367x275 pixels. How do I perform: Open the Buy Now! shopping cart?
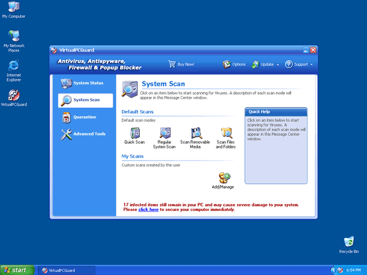(181, 64)
